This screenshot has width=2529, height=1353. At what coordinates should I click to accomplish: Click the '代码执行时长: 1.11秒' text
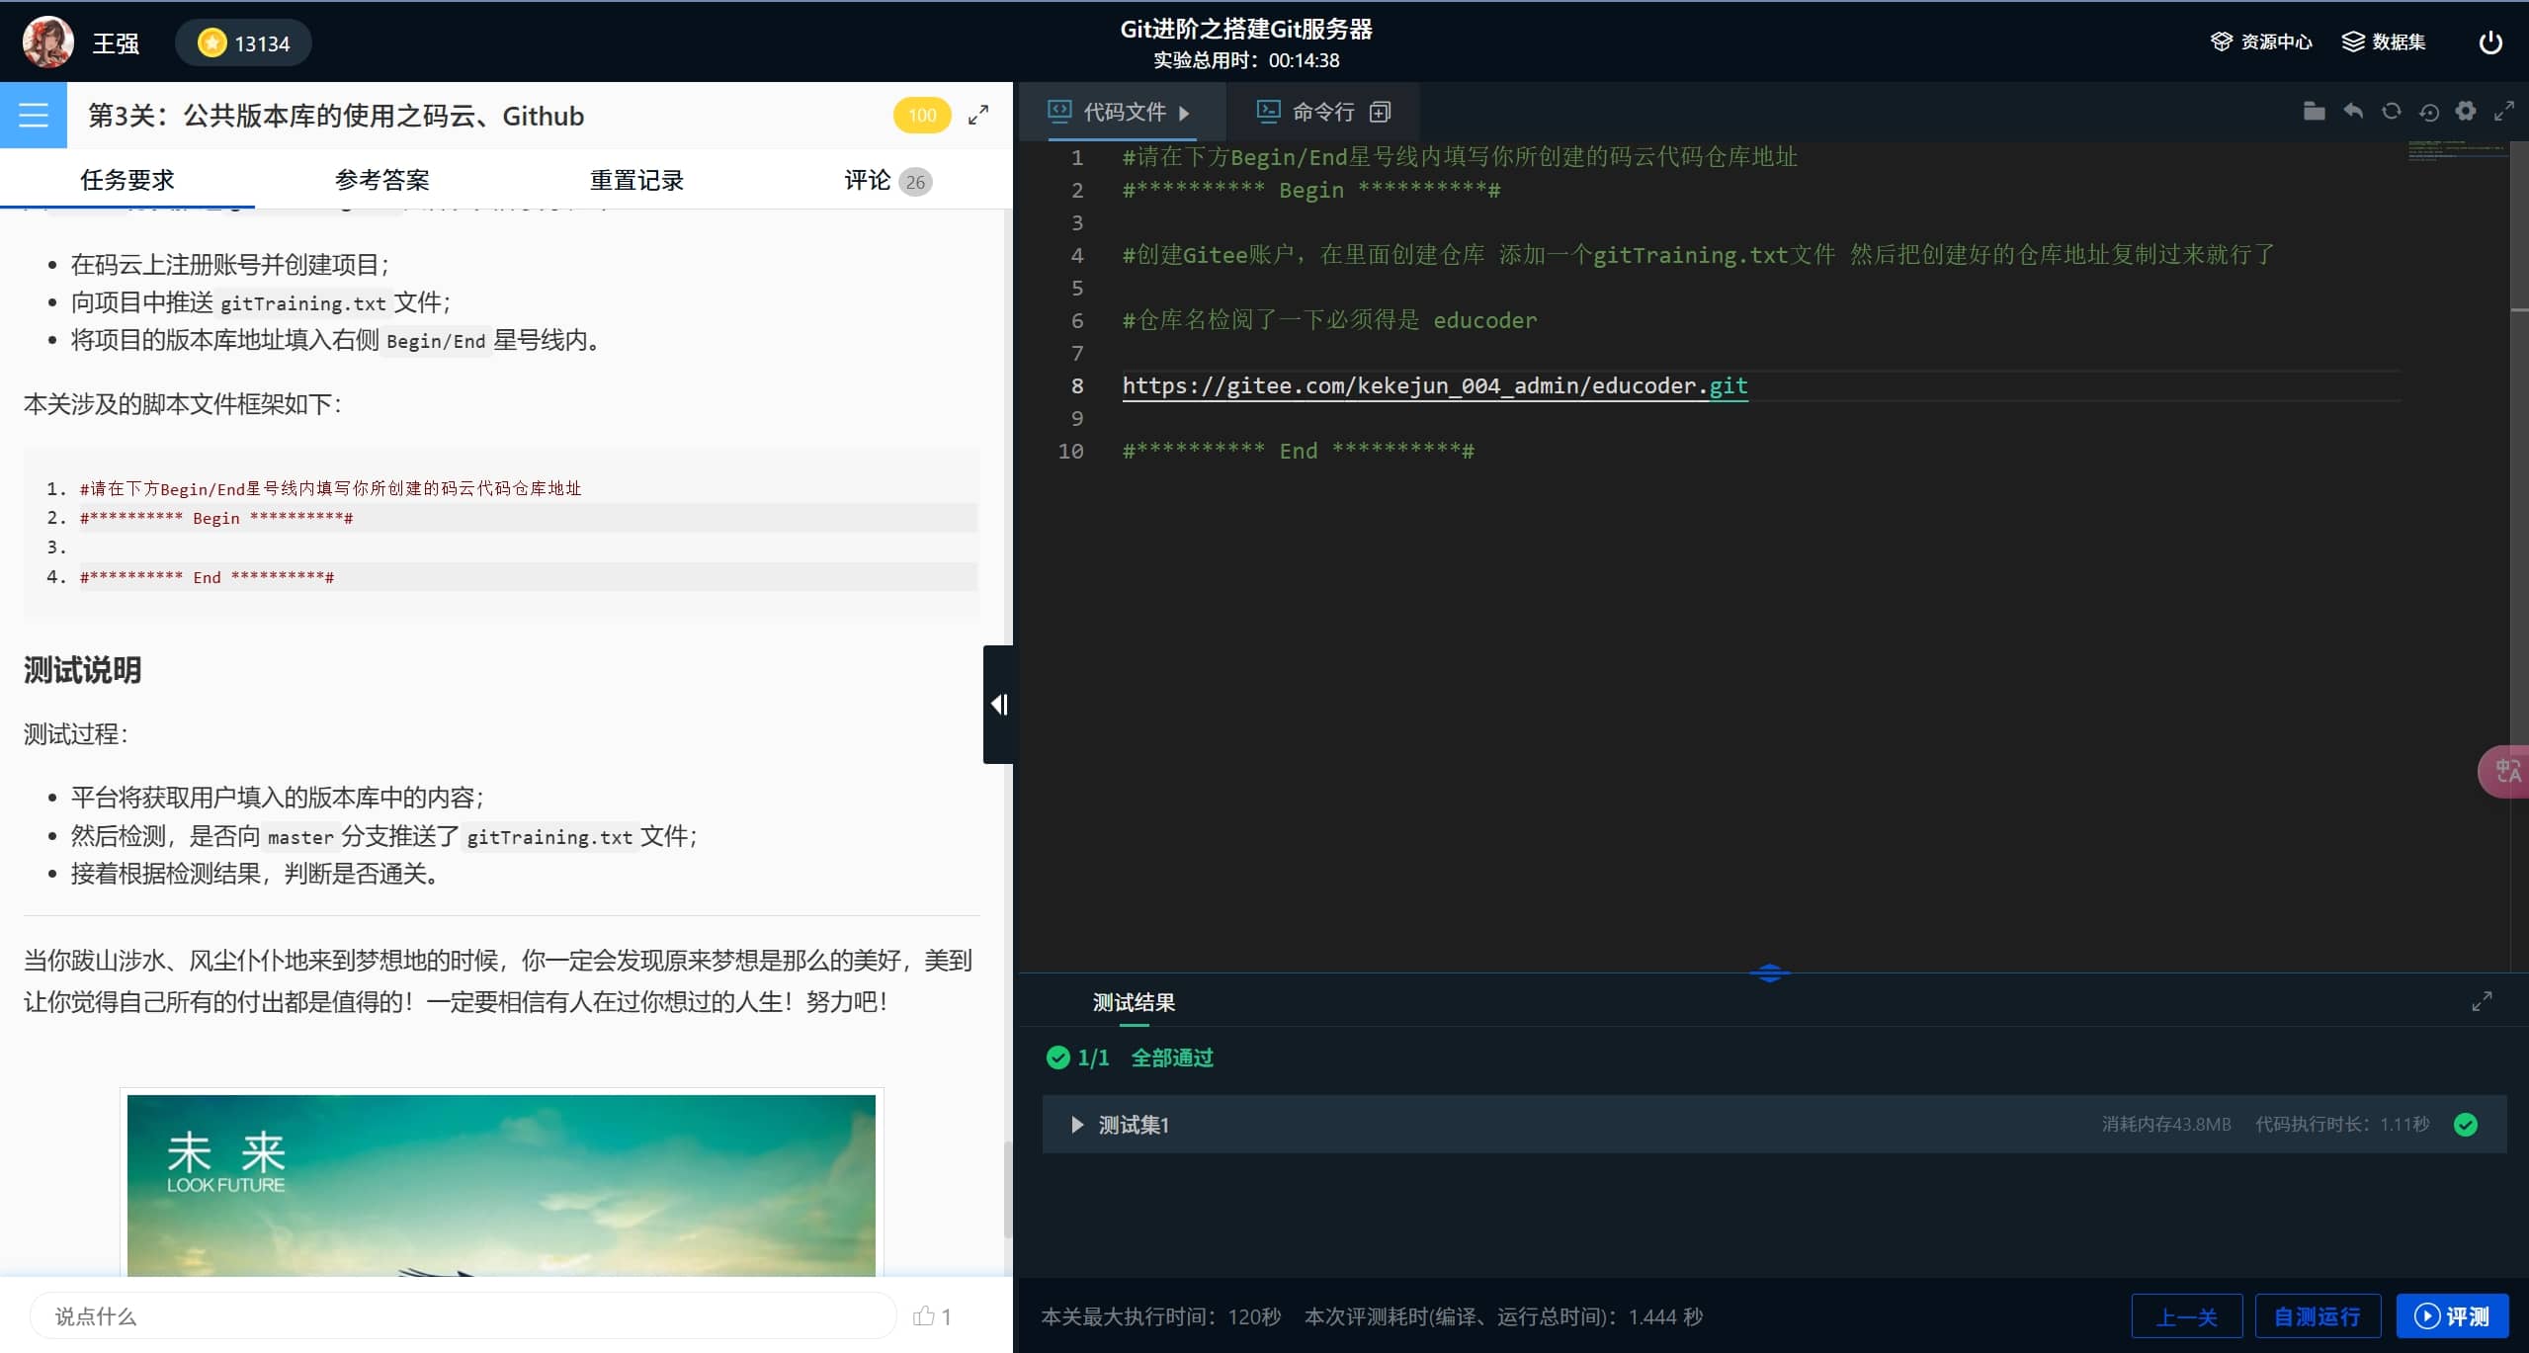point(2341,1125)
